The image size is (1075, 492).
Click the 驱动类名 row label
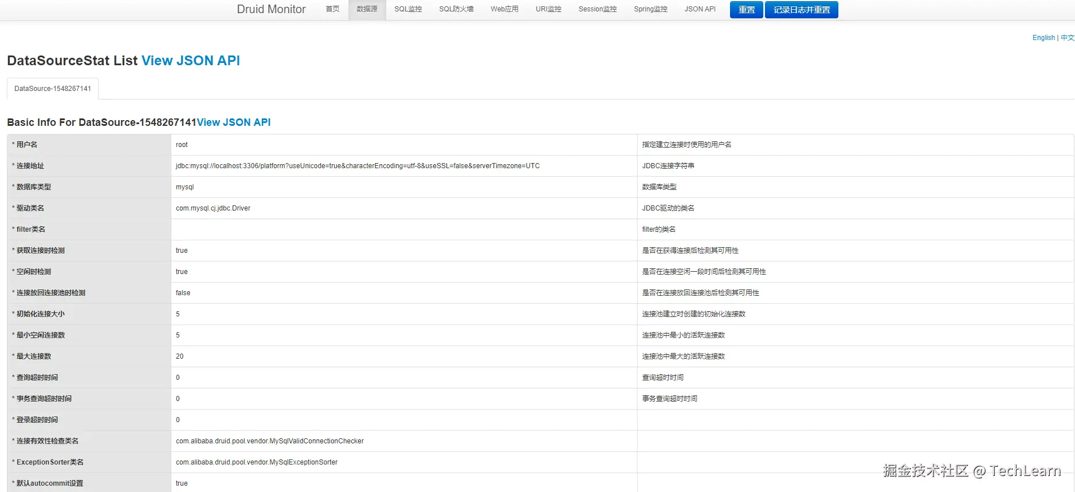(30, 208)
